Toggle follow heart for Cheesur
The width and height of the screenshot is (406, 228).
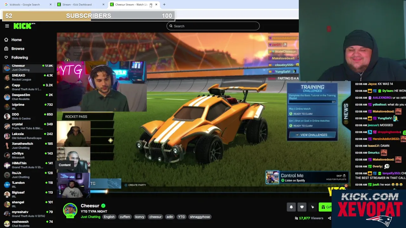click(x=302, y=207)
